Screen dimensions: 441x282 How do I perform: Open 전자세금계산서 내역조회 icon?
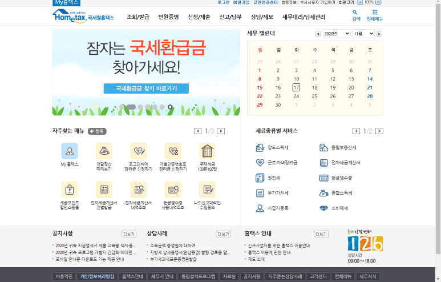(x=139, y=190)
